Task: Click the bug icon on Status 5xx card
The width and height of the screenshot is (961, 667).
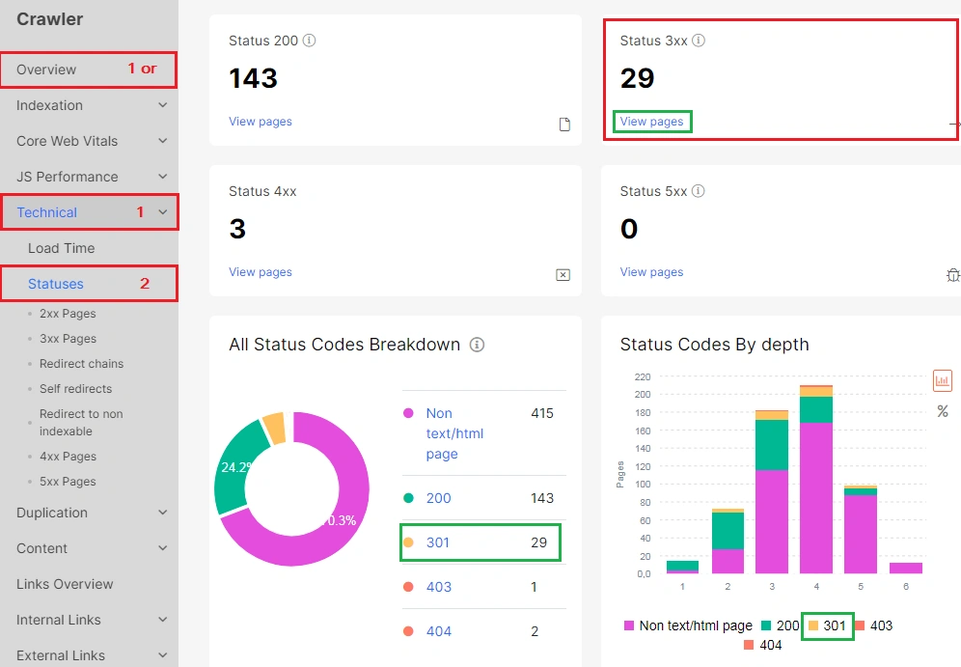Action: tap(953, 275)
